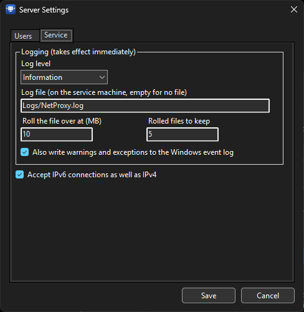Focus the roll-over size MB field
Viewport: 304px width, 312px height.
coord(57,134)
